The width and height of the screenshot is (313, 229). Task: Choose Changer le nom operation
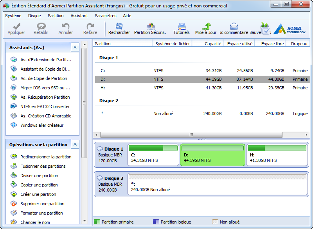[31, 222]
